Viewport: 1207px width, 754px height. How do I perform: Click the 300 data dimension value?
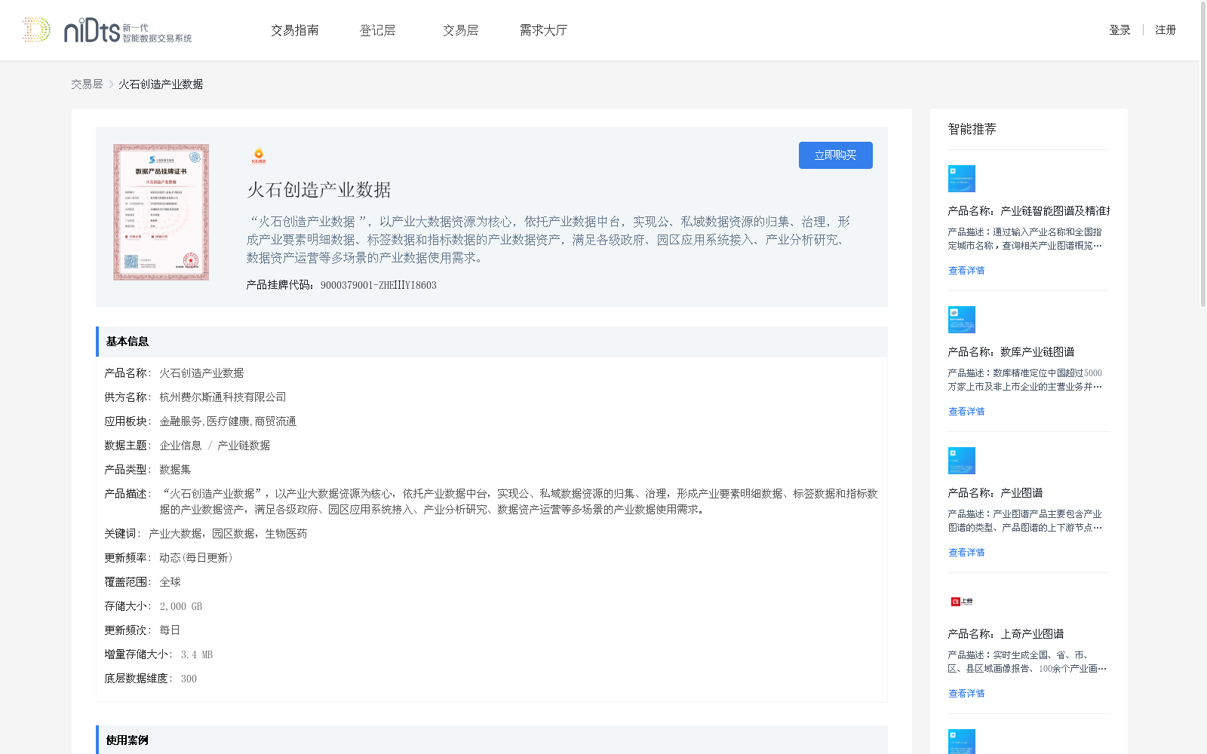coord(189,679)
